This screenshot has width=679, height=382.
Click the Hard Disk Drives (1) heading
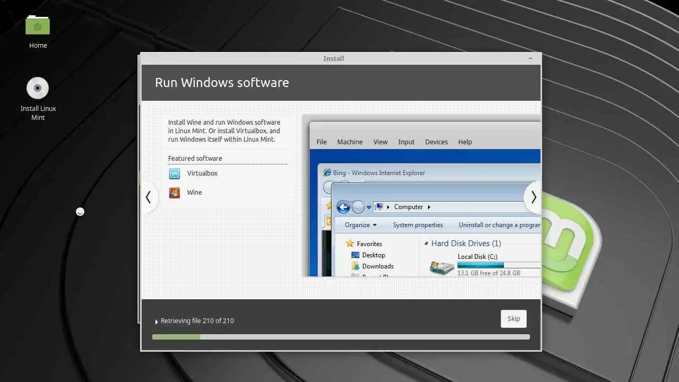coord(466,244)
